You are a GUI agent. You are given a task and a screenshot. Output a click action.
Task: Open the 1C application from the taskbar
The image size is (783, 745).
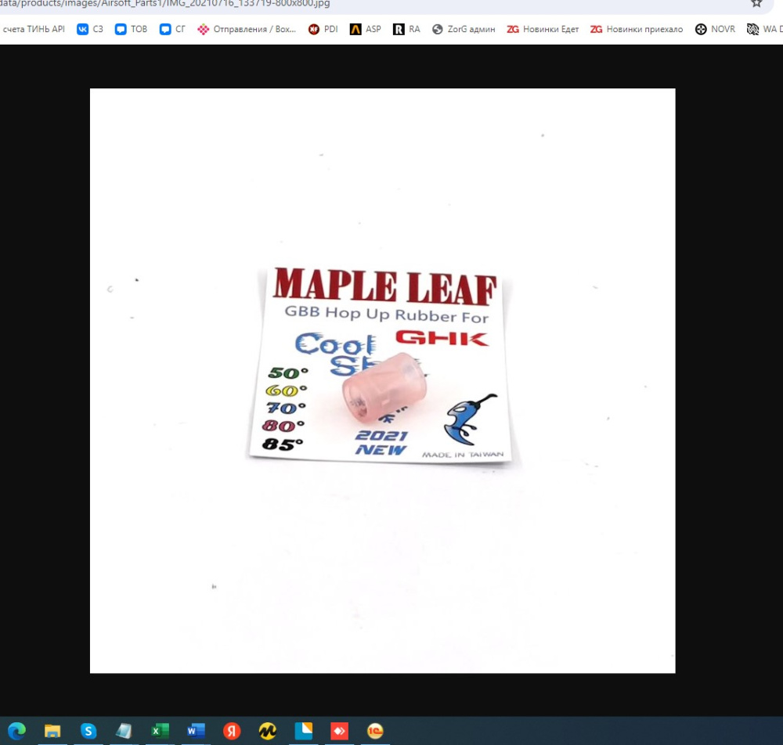point(375,731)
